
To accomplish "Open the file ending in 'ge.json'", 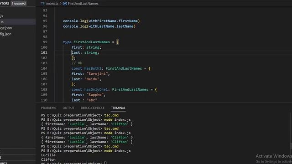I will (6, 28).
